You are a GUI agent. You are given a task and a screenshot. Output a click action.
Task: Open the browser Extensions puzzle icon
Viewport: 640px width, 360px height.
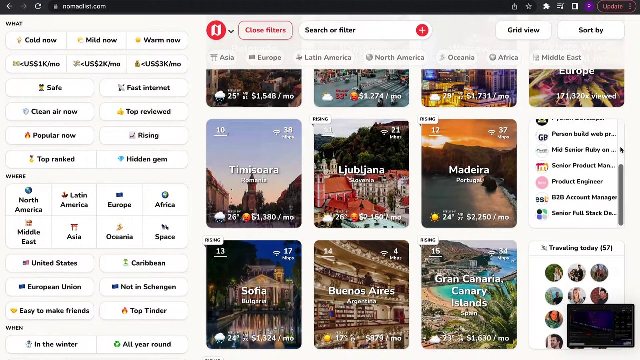546,6
